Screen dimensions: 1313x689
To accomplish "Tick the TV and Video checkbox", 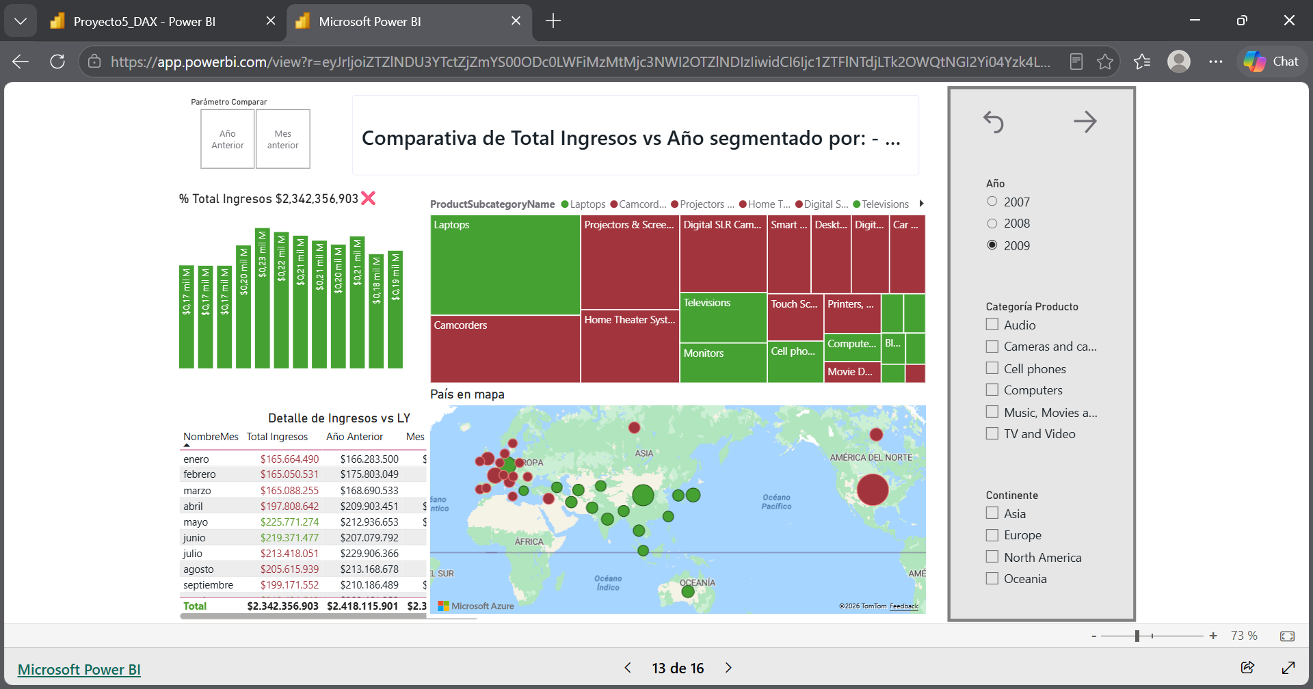I will [992, 433].
